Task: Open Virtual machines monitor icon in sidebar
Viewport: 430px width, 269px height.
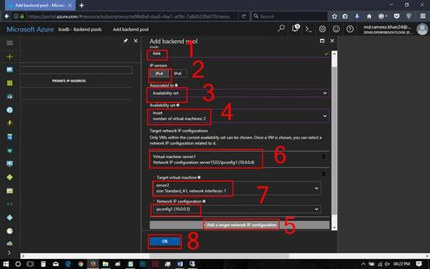Action: (9, 164)
